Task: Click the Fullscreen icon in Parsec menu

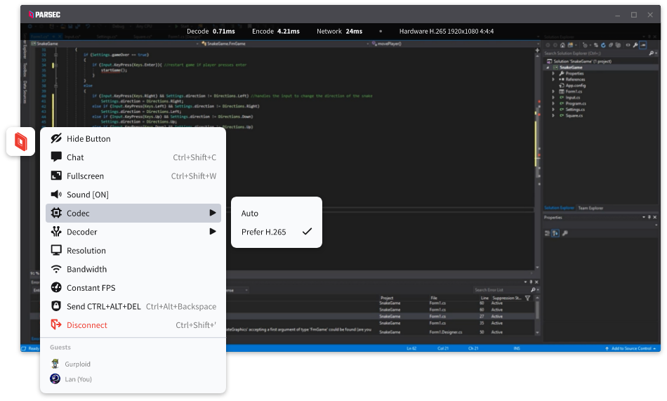Action: pyautogui.click(x=56, y=176)
